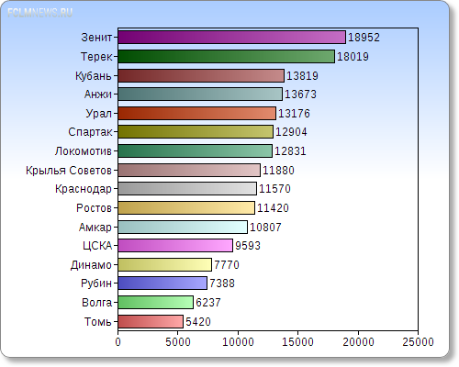Select the Амкар light-blue bar
459x367 pixels.
click(x=183, y=228)
